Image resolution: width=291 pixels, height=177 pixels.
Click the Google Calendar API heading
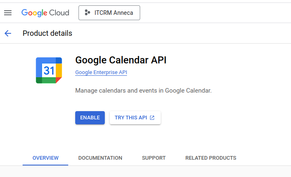121,60
